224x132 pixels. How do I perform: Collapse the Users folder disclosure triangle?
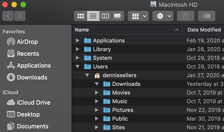(x=78, y=67)
